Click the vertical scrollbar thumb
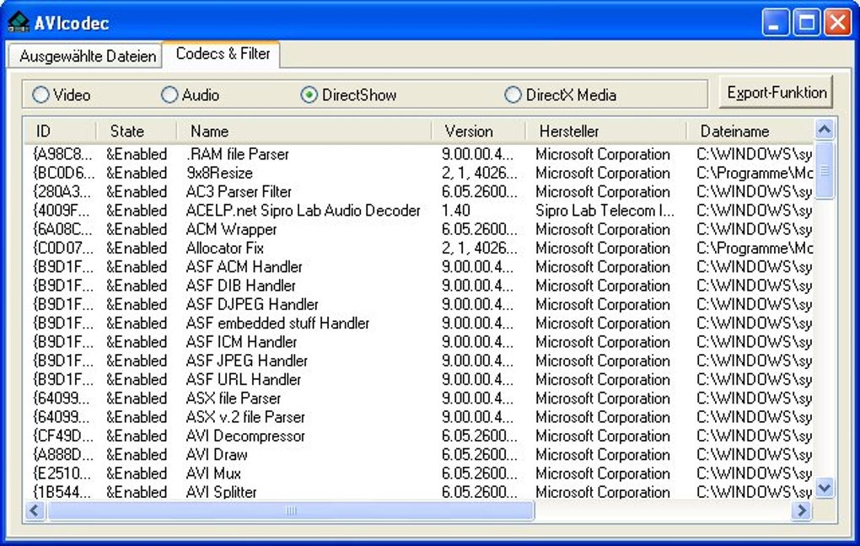The width and height of the screenshot is (860, 546). 825,170
